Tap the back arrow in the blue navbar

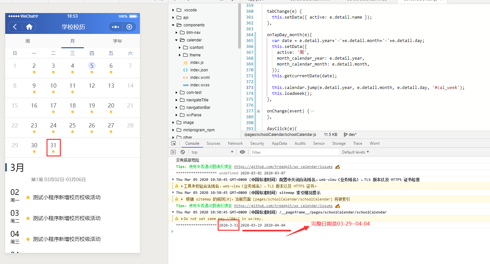[x=15, y=27]
